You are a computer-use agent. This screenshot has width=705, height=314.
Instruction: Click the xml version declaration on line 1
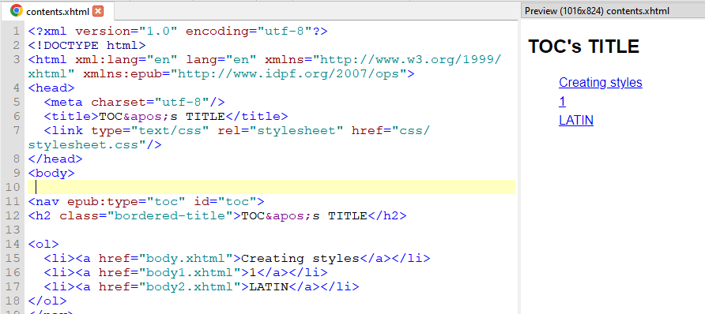178,32
